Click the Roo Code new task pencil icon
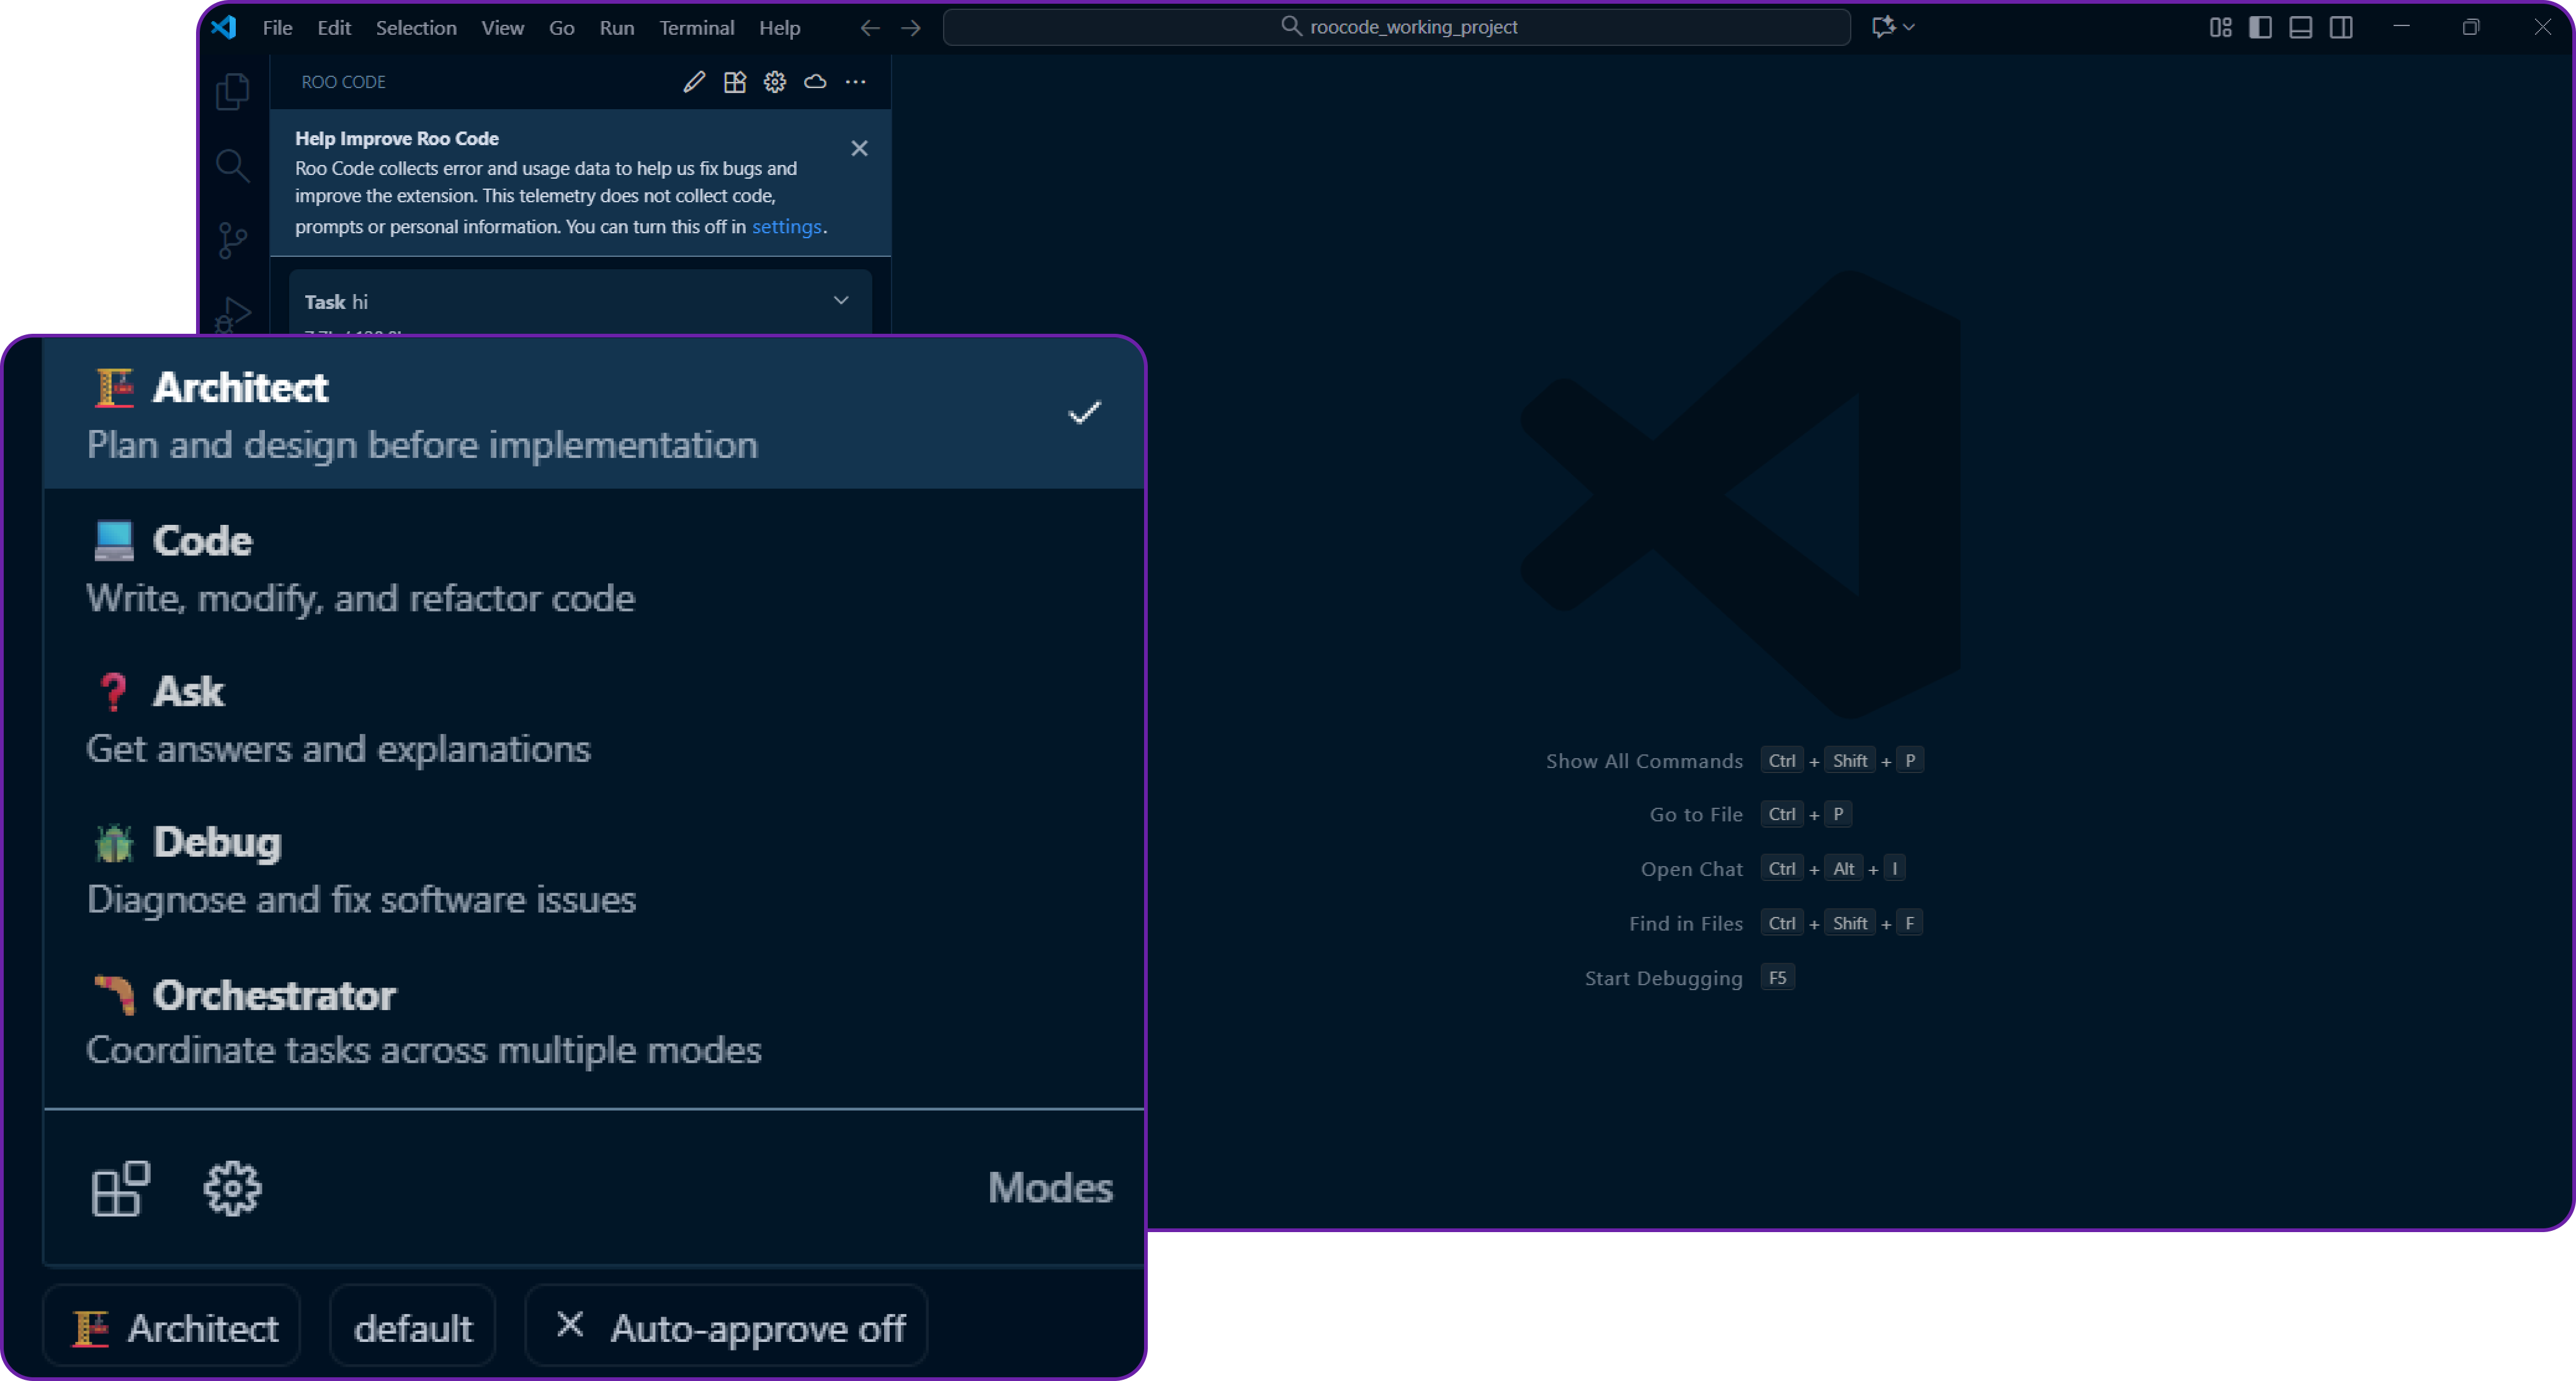Screen dimensions: 2576x1381 (694, 82)
